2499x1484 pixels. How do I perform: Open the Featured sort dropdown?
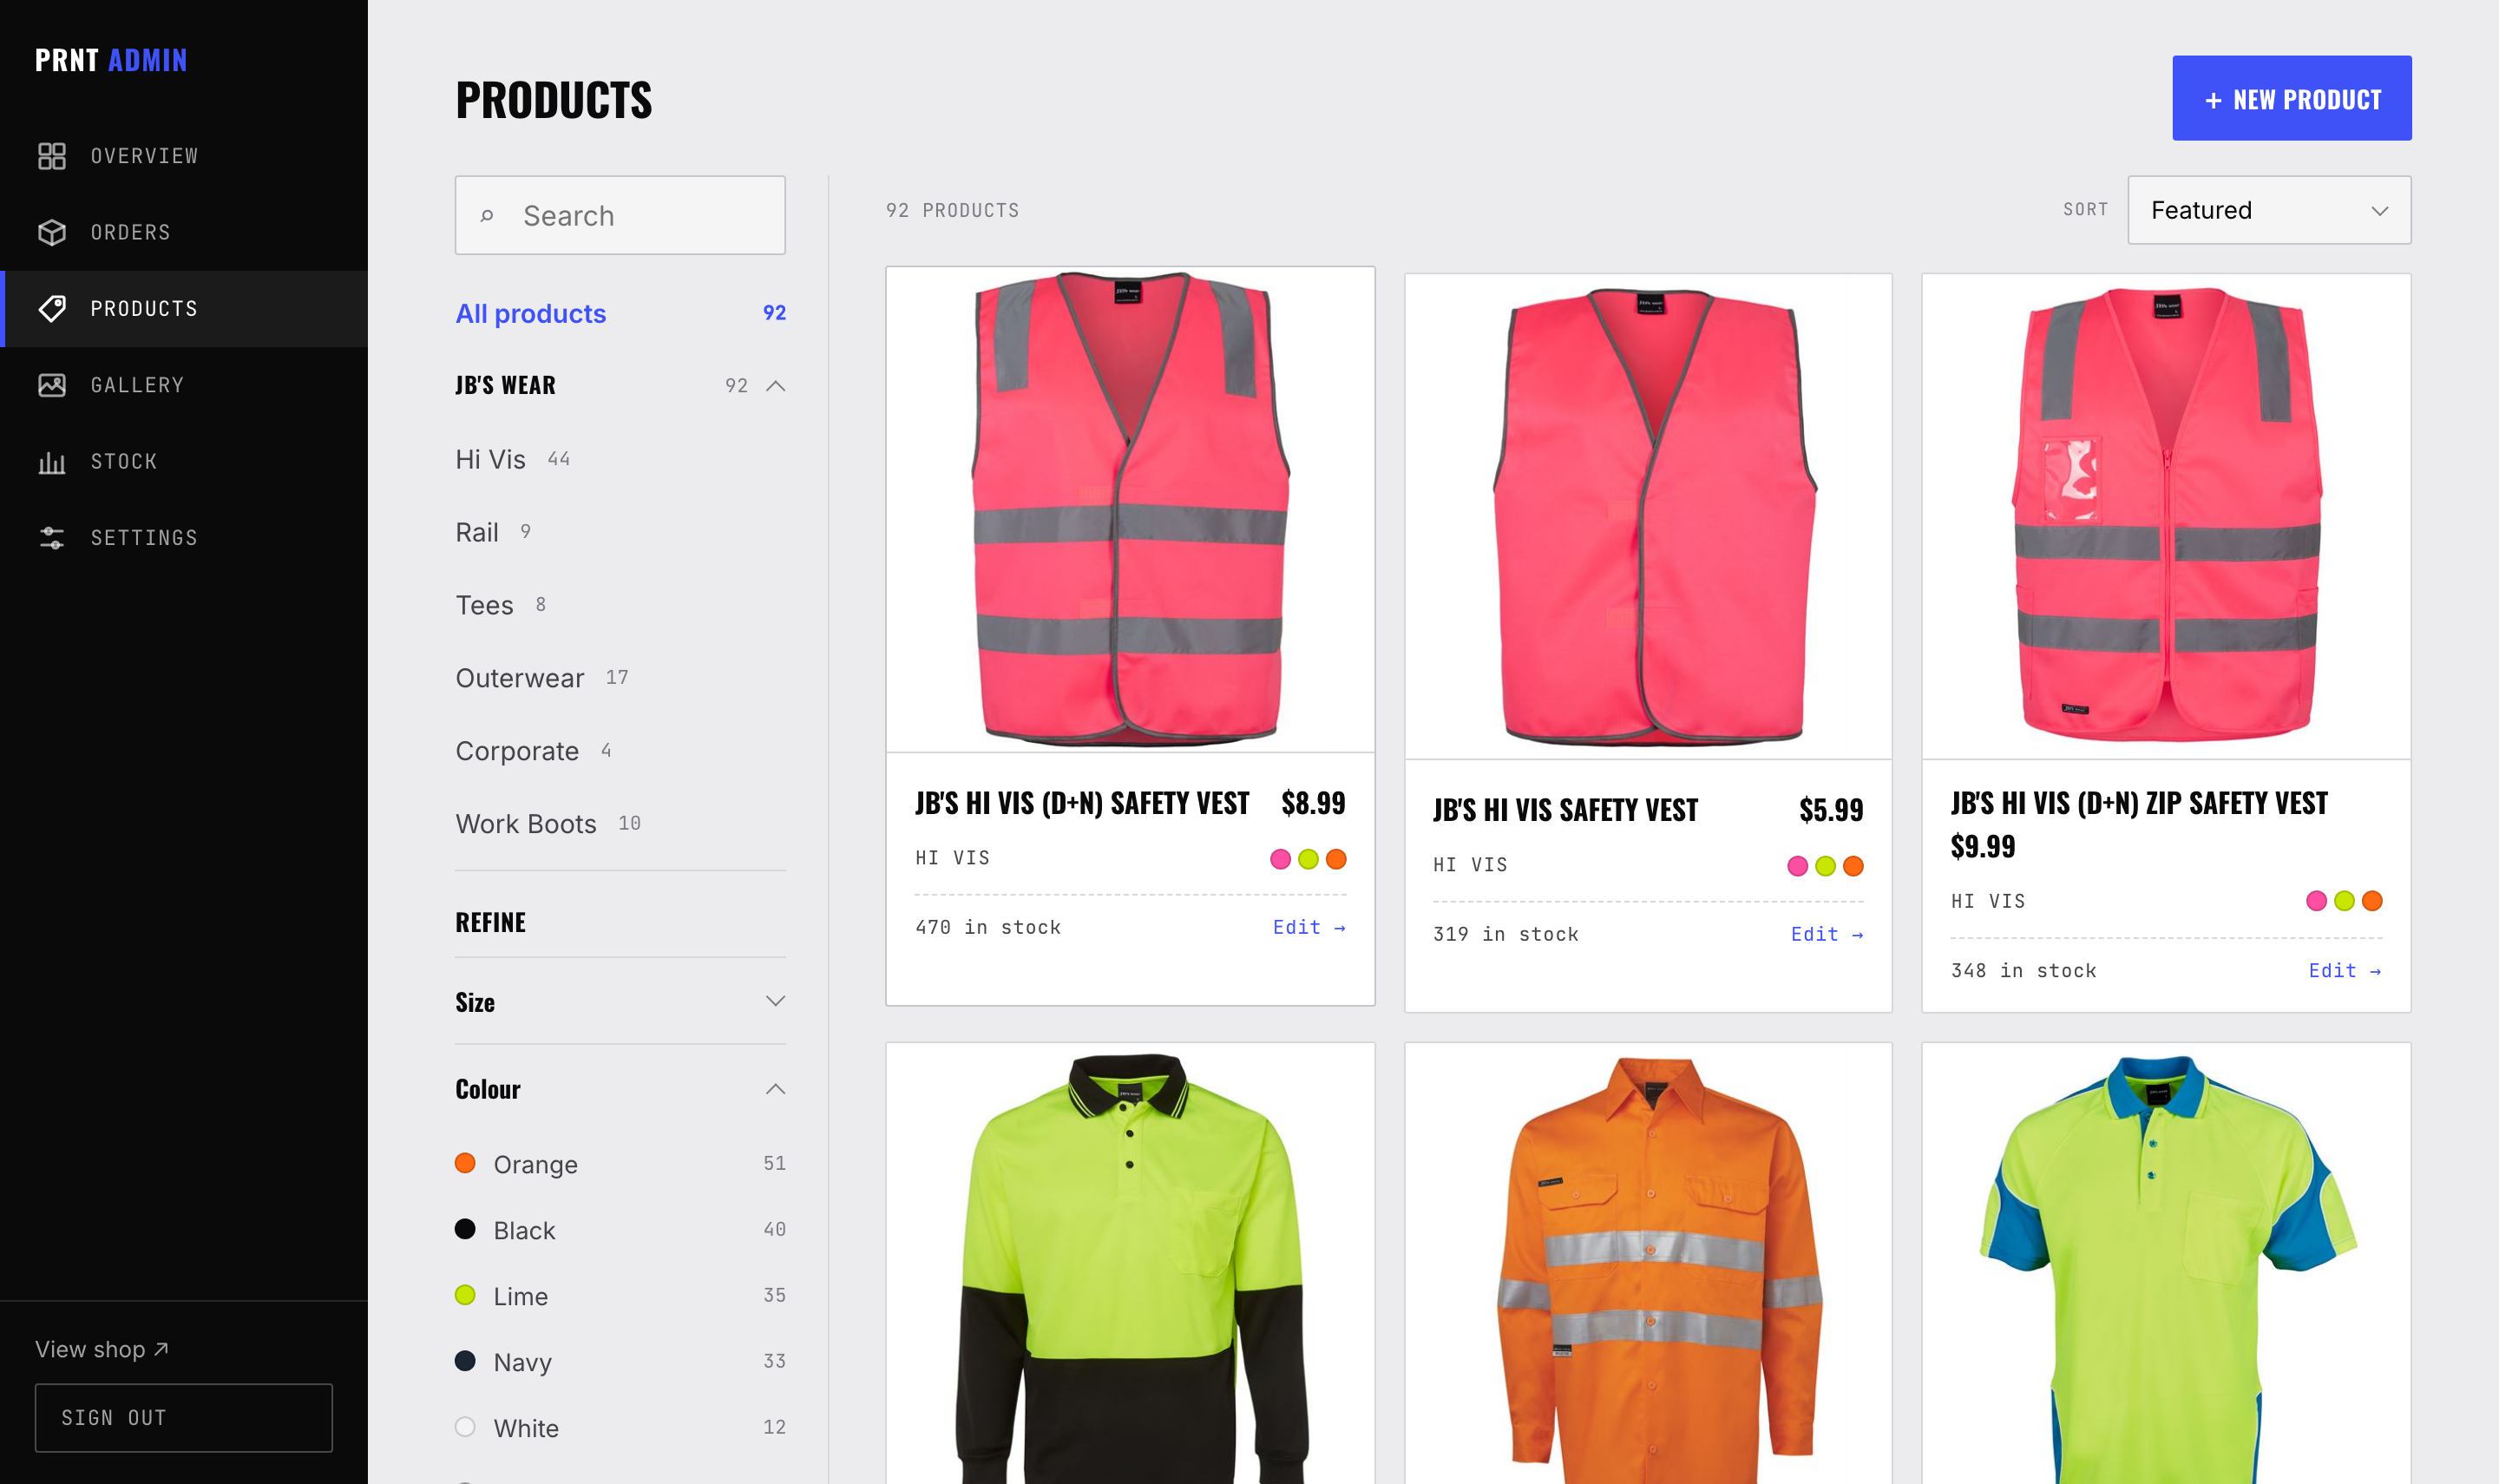(2269, 210)
